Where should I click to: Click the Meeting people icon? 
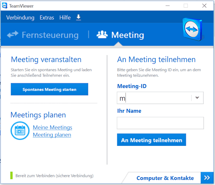coord(102,35)
